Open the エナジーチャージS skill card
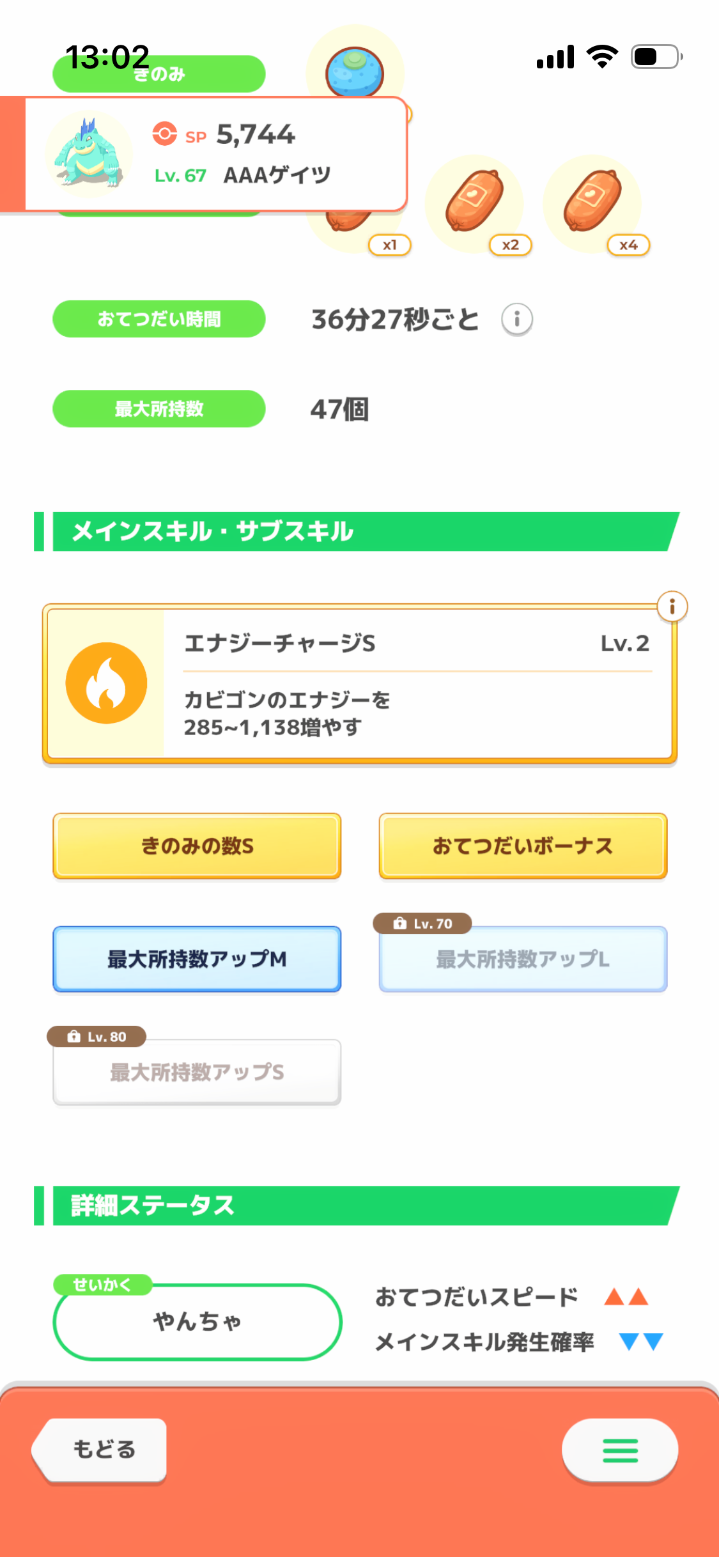Image resolution: width=719 pixels, height=1557 pixels. pyautogui.click(x=360, y=683)
